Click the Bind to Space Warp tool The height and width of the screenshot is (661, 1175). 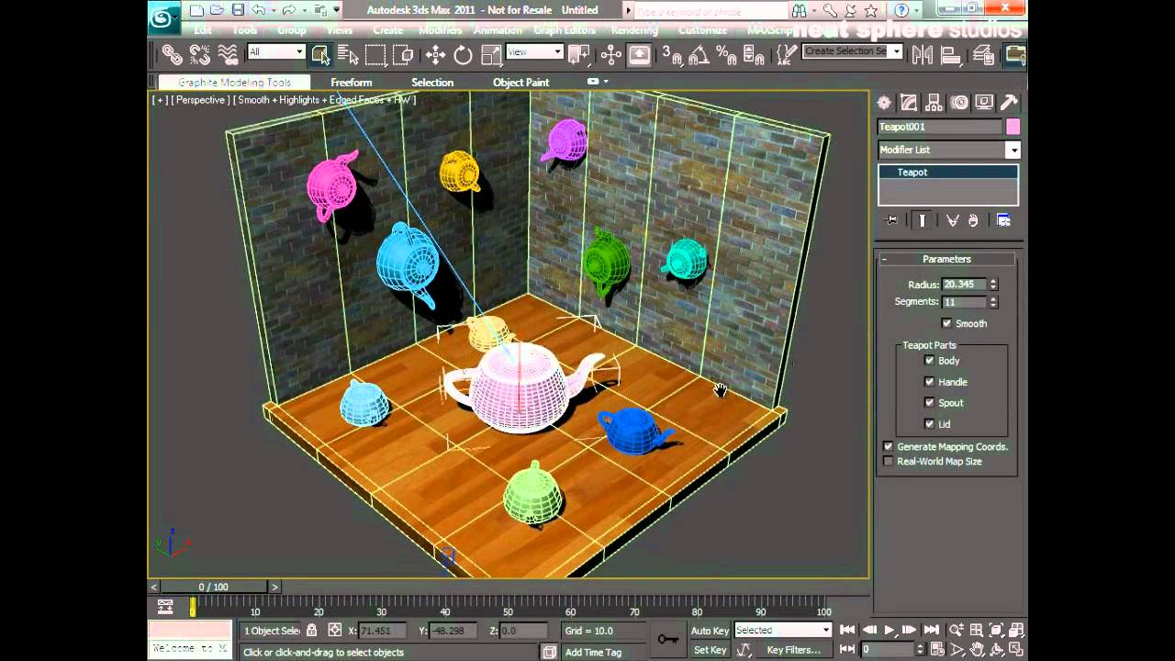tap(228, 55)
